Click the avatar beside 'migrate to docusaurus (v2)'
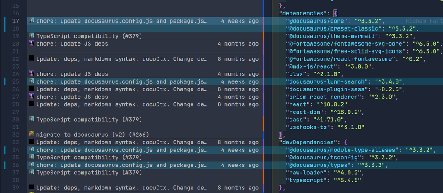 point(31,134)
